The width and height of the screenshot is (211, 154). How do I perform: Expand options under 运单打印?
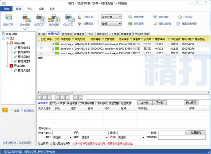[25, 29]
